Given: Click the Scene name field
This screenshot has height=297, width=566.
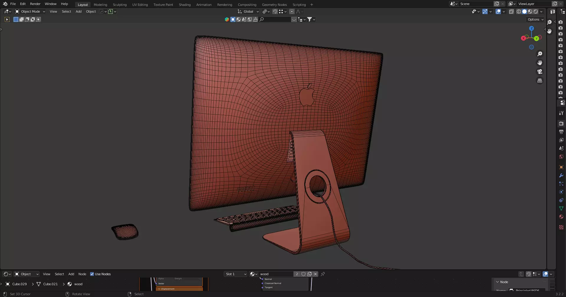Looking at the screenshot, I should [475, 4].
